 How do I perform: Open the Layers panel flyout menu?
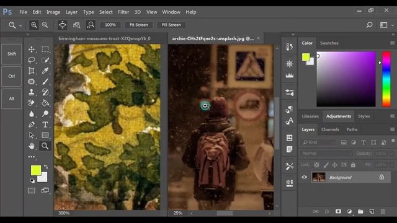(392, 129)
